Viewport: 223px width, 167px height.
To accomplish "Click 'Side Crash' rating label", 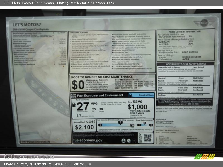I will (161, 89).
